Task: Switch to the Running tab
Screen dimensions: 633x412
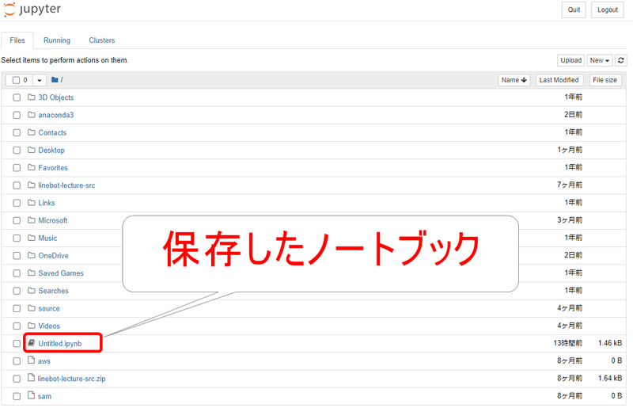Action: point(57,40)
